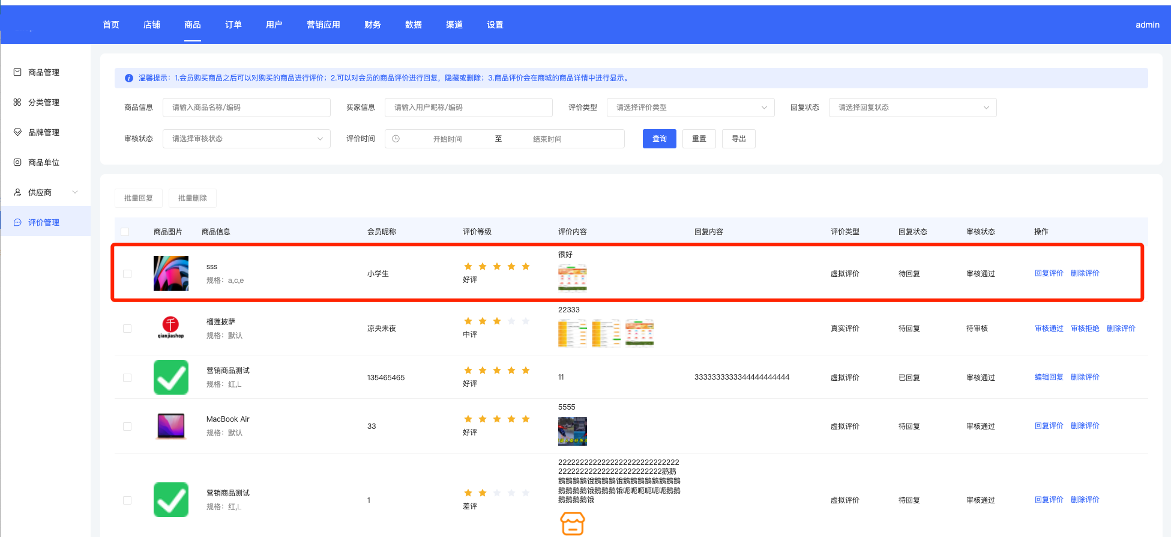
Task: Open the 评价类型 dropdown
Action: pyautogui.click(x=691, y=108)
